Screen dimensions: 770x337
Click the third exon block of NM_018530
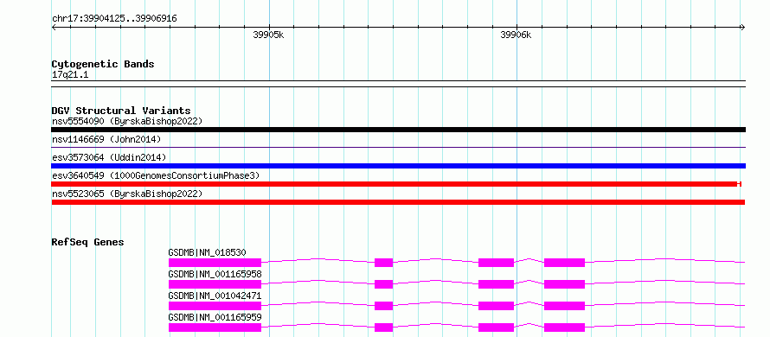(496, 263)
